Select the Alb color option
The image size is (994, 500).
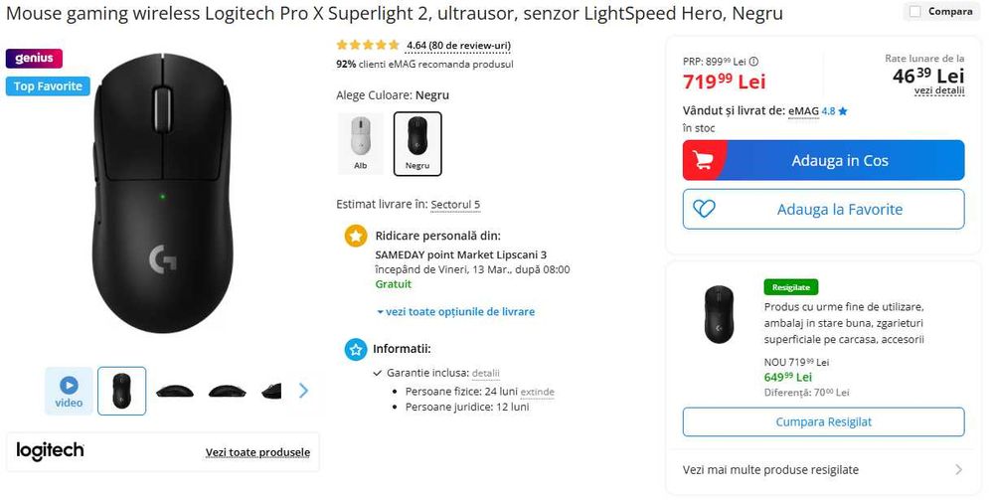tap(360, 143)
